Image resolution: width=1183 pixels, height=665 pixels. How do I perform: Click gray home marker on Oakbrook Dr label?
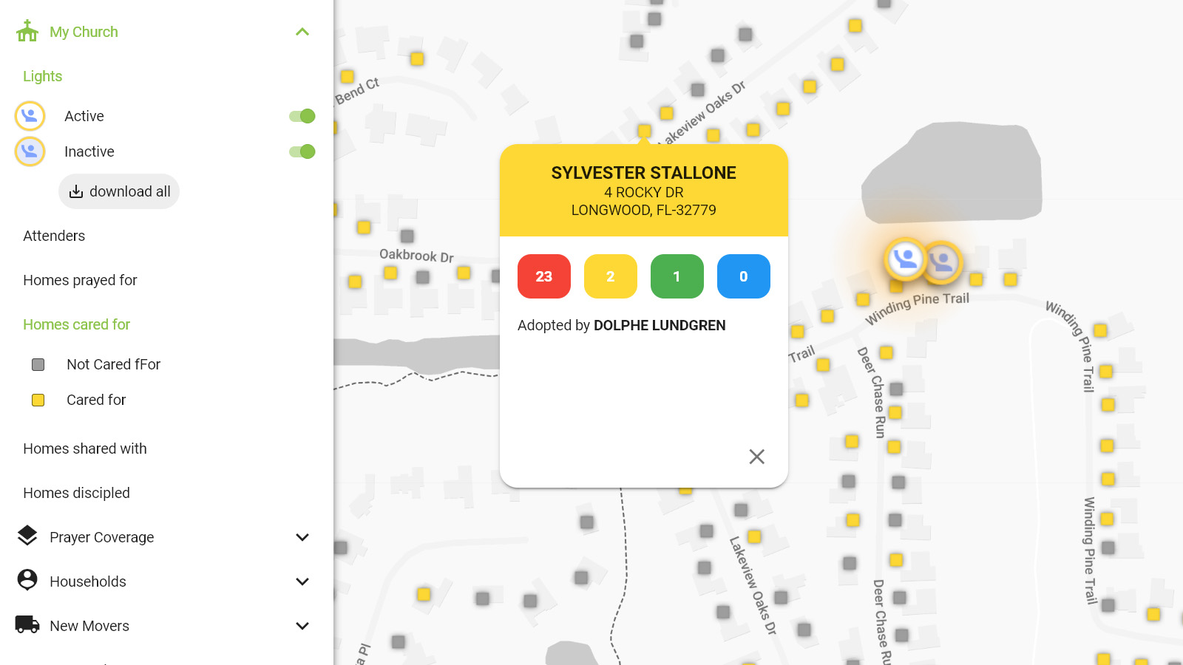click(407, 236)
